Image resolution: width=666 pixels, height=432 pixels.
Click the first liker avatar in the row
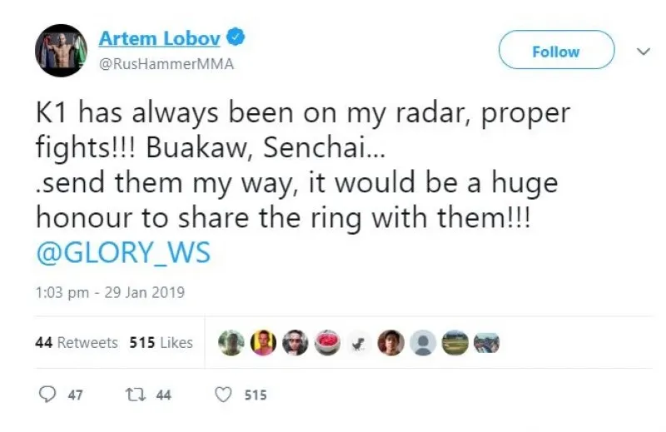[231, 342]
